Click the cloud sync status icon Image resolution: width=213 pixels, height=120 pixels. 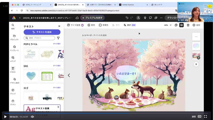[x=77, y=18]
